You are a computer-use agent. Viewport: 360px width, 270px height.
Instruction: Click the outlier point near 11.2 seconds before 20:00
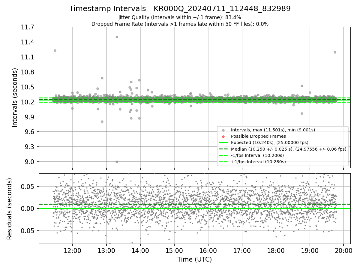pyautogui.click(x=335, y=52)
